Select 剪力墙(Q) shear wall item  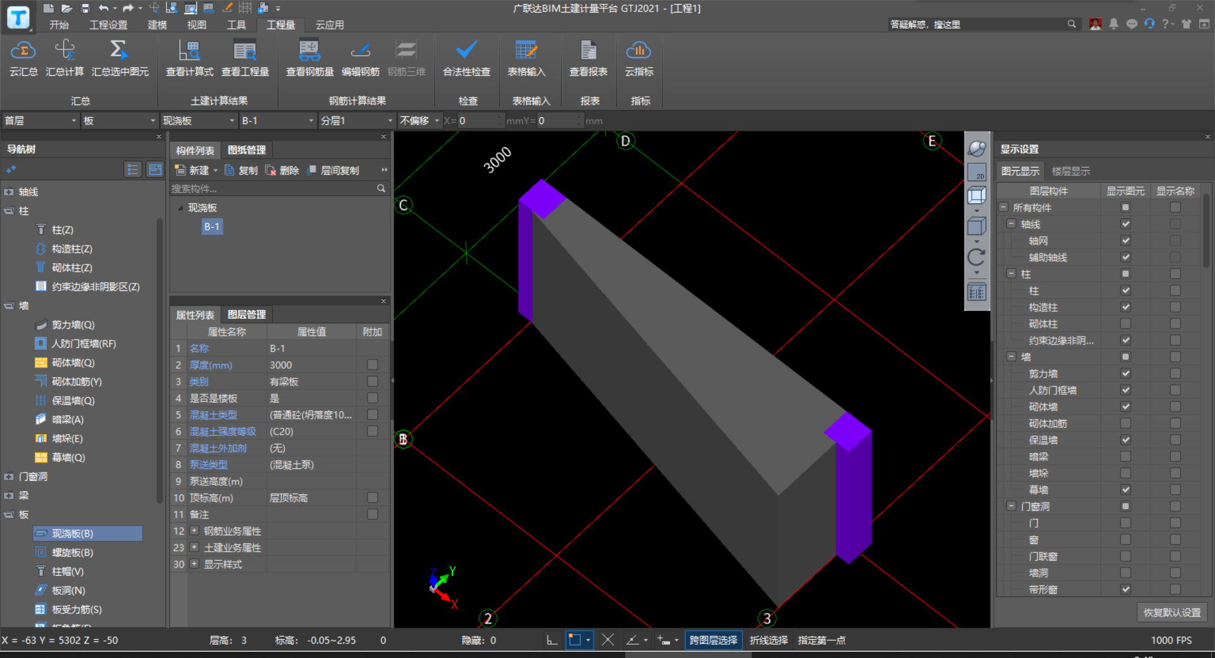pyautogui.click(x=73, y=325)
